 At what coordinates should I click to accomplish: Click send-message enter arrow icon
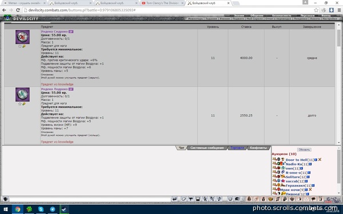coord(174,199)
